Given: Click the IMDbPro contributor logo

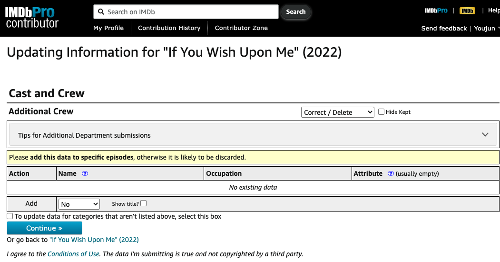Looking at the screenshot, I should (32, 17).
